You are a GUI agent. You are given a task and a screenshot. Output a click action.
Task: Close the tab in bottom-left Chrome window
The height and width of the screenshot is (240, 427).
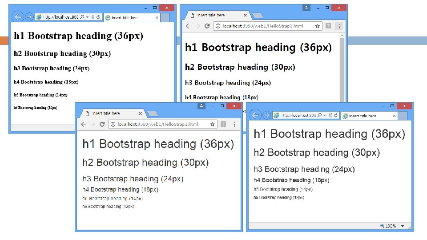click(x=140, y=113)
